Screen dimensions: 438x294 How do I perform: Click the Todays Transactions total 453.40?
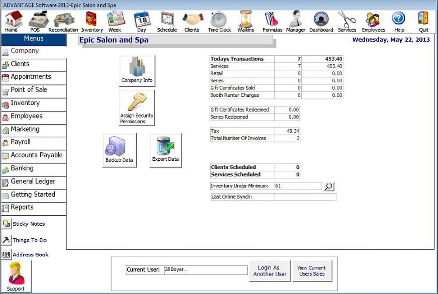[x=322, y=59]
